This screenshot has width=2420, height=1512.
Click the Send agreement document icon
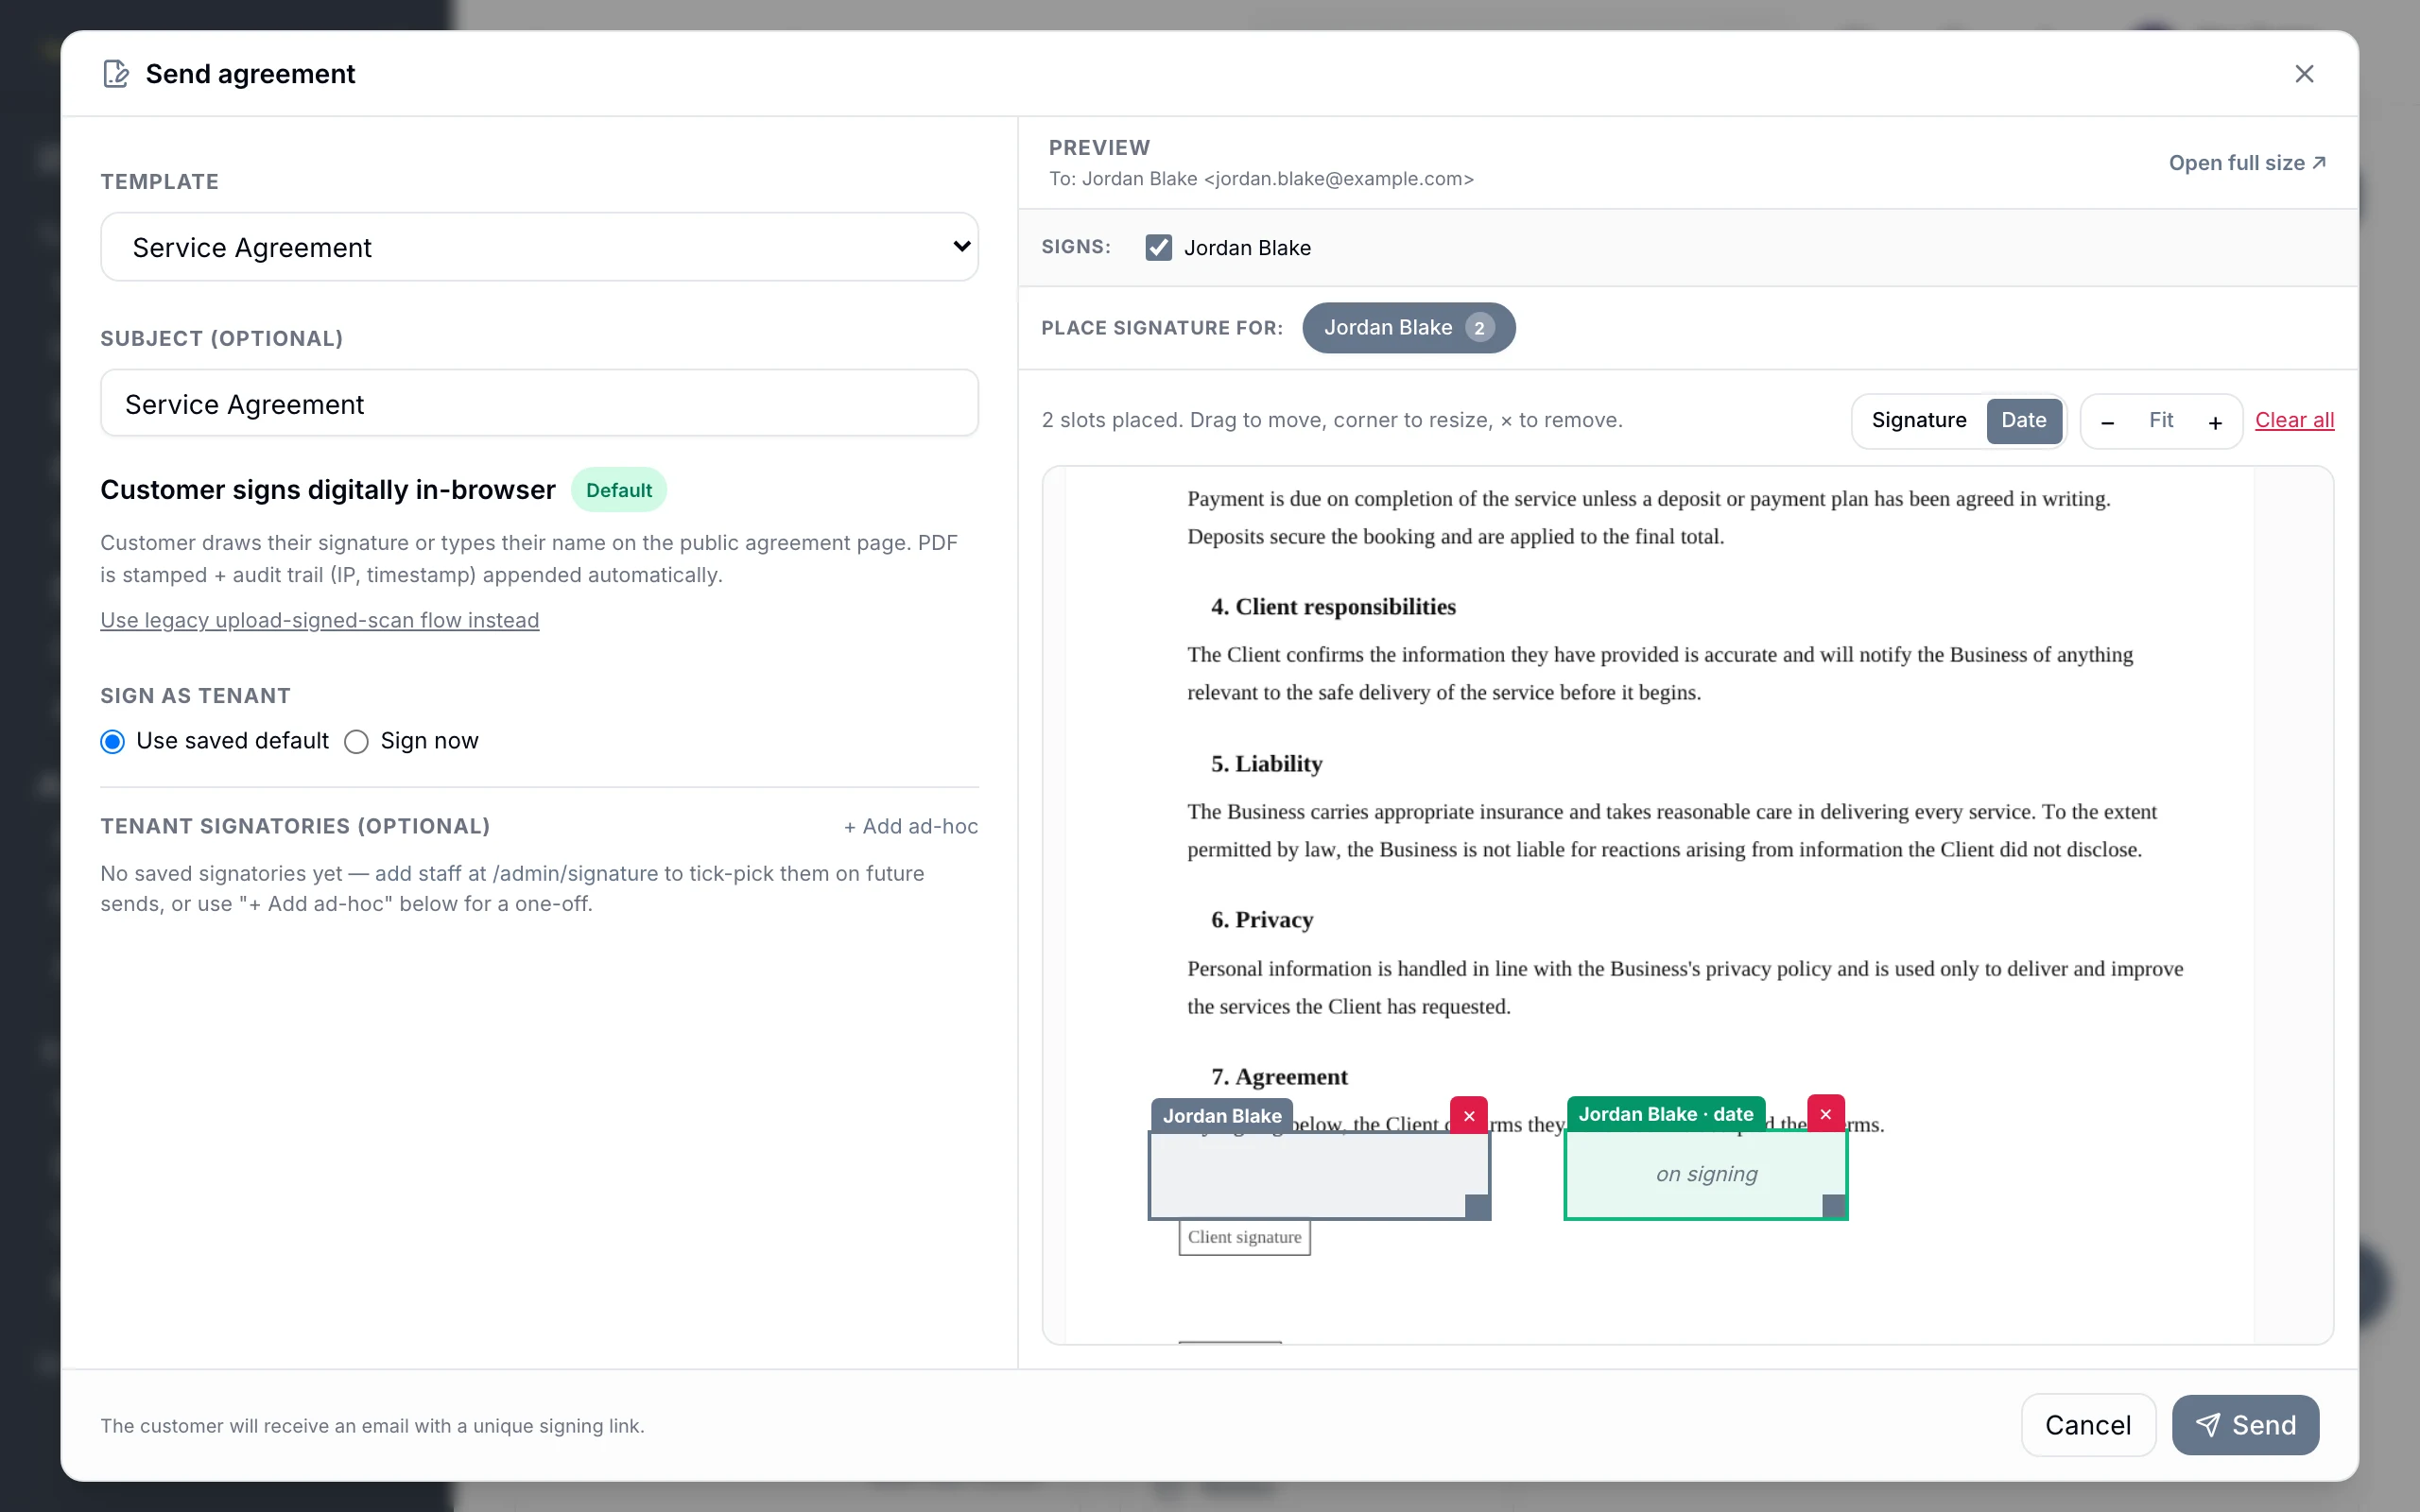point(116,74)
